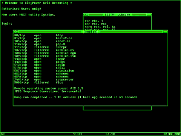Click the rcr ebx, 1 line in sshnuke
Viewport: 181px width, 136px height.
(x=94, y=21)
